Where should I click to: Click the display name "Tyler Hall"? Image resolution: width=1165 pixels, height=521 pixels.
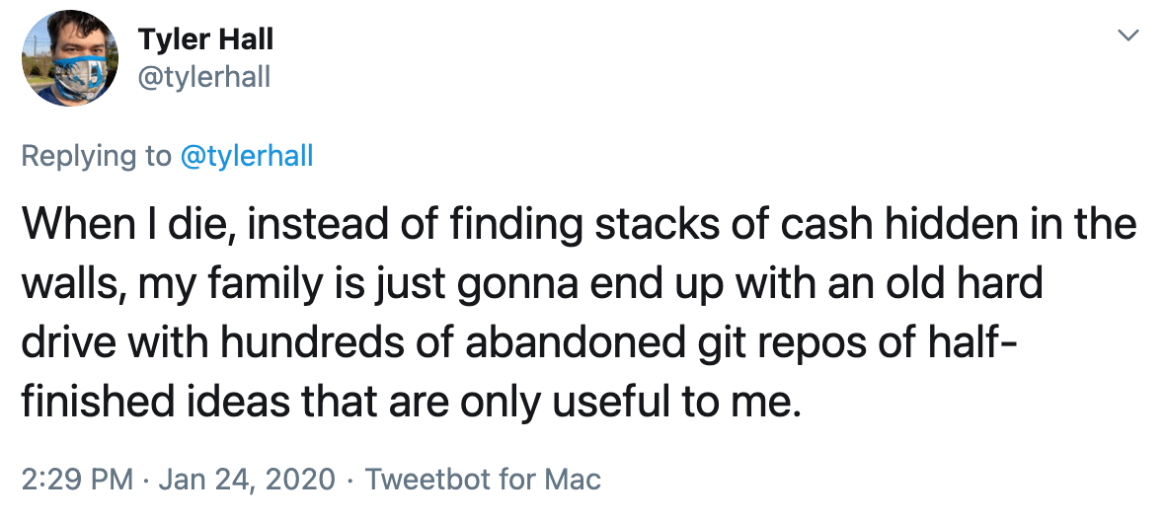point(205,39)
